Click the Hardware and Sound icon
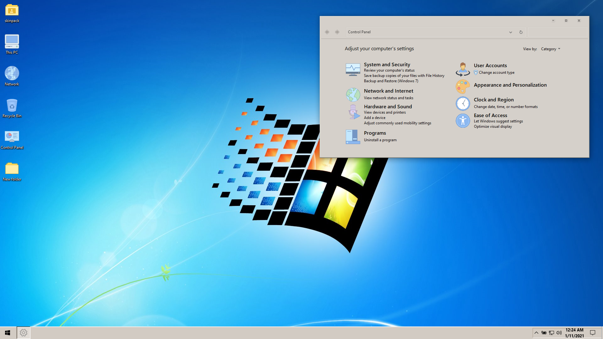 click(x=353, y=112)
